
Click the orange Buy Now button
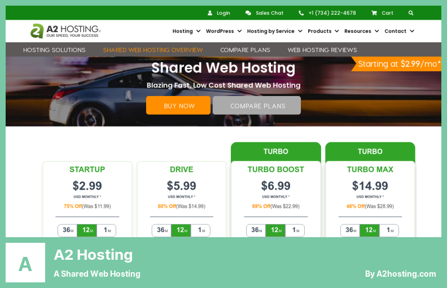tap(178, 106)
